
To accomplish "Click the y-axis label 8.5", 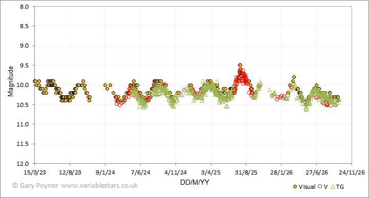I will [24, 26].
